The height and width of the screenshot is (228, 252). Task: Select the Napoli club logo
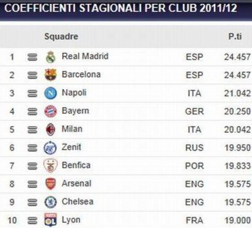pos(51,93)
